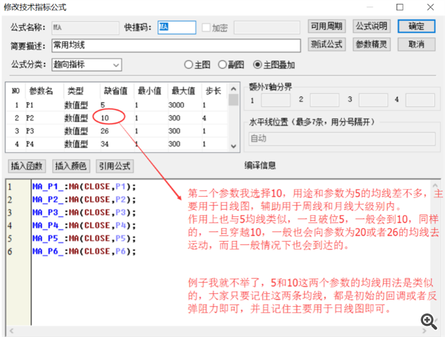Image resolution: width=445 pixels, height=337 pixels.
Task: Click code editor scroll-right arrow
Action: (424, 330)
